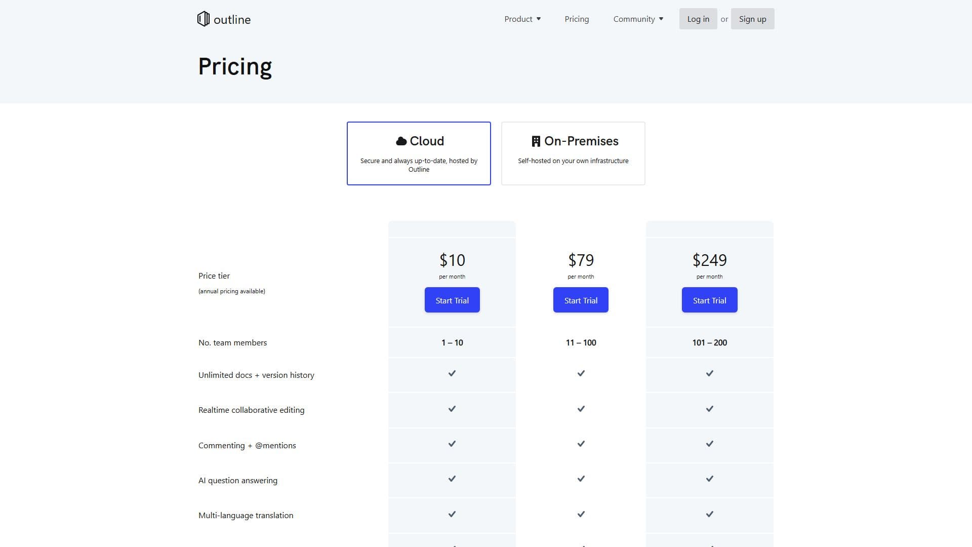Click Realtime editing checkmark in $79 column
972x547 pixels.
click(x=581, y=409)
